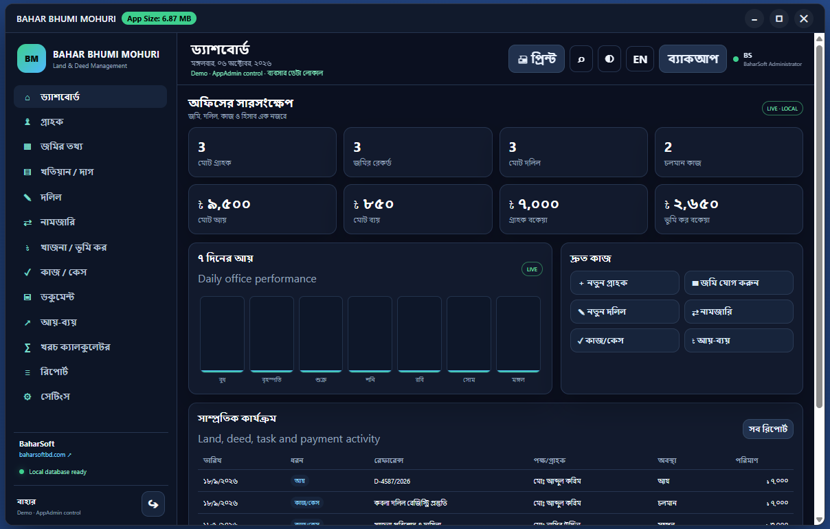The image size is (830, 529).
Task: Click the ব্যাকআপ button
Action: [693, 59]
